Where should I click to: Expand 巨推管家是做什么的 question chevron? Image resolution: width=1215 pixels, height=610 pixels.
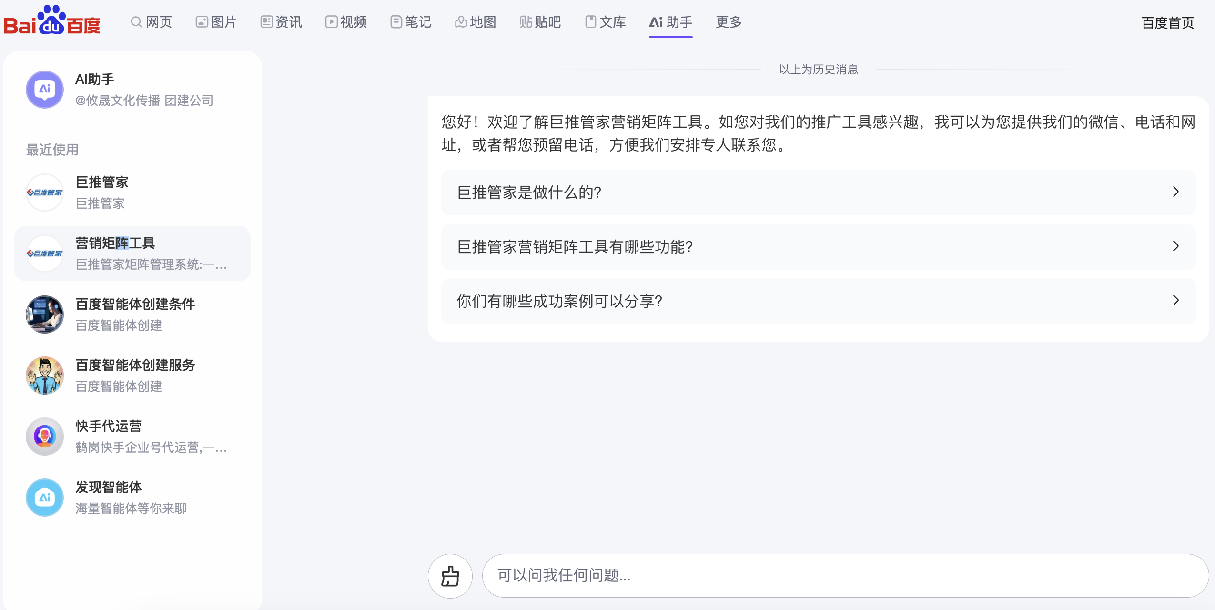(1175, 192)
